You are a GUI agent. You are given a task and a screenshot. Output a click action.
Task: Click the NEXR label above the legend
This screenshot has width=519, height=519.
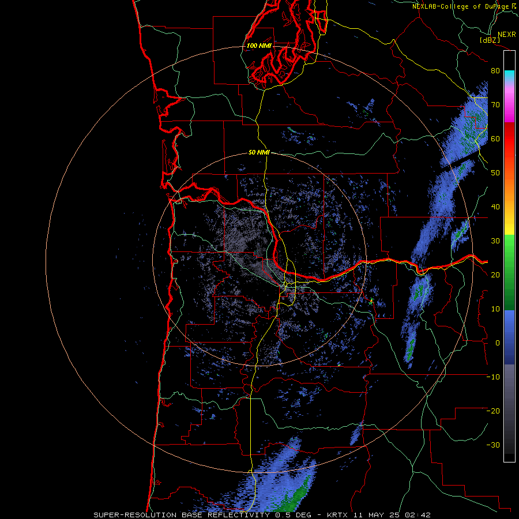506,35
